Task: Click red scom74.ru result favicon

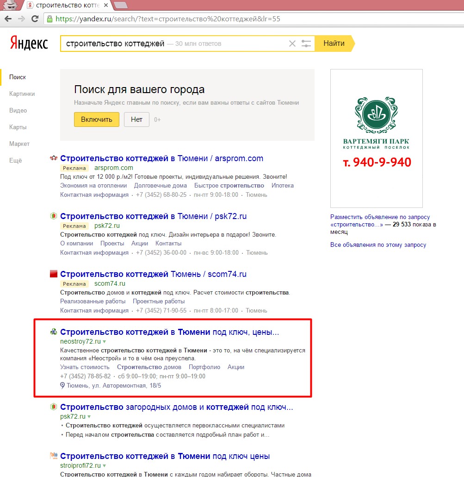Action: (54, 274)
